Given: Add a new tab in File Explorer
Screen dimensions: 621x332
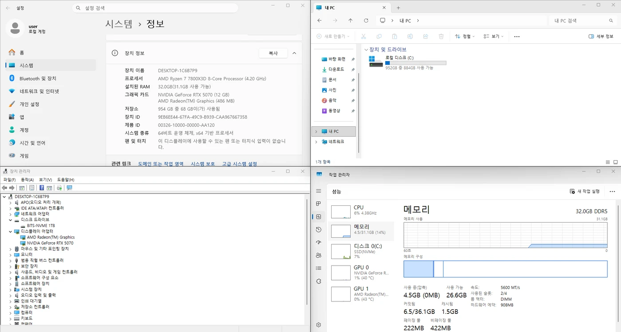Looking at the screenshot, I should coord(398,8).
